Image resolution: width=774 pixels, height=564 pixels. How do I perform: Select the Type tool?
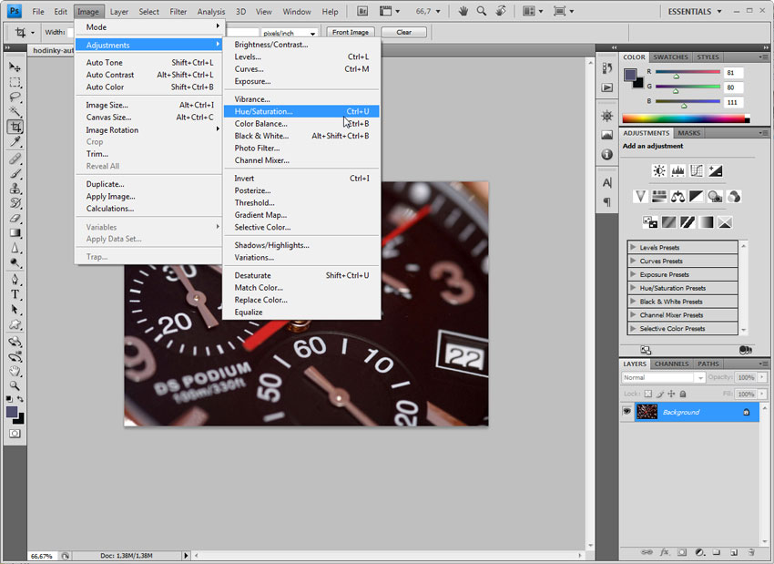coord(15,294)
